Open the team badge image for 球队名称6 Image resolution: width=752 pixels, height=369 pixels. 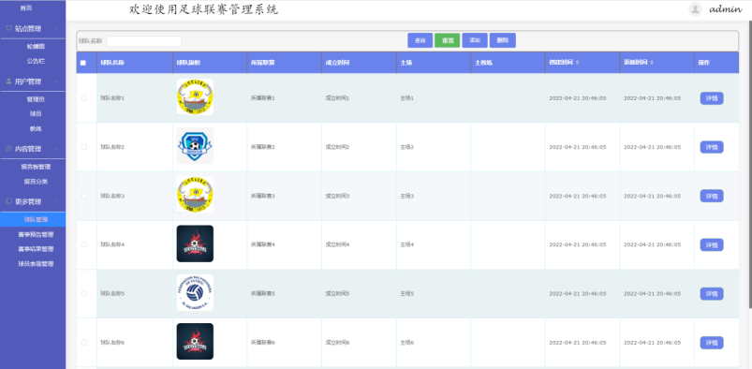195,342
